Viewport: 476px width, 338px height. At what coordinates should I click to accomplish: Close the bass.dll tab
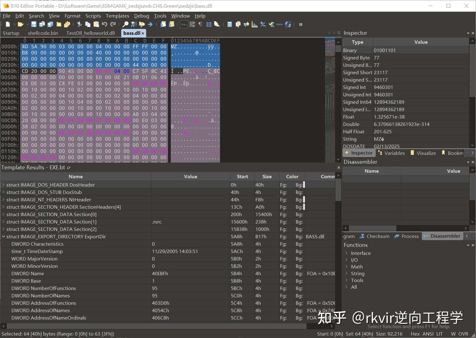pos(143,33)
